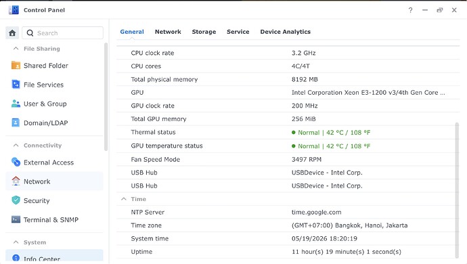Select the 256 MiB GPU memory value
467x264 pixels.
coord(303,118)
